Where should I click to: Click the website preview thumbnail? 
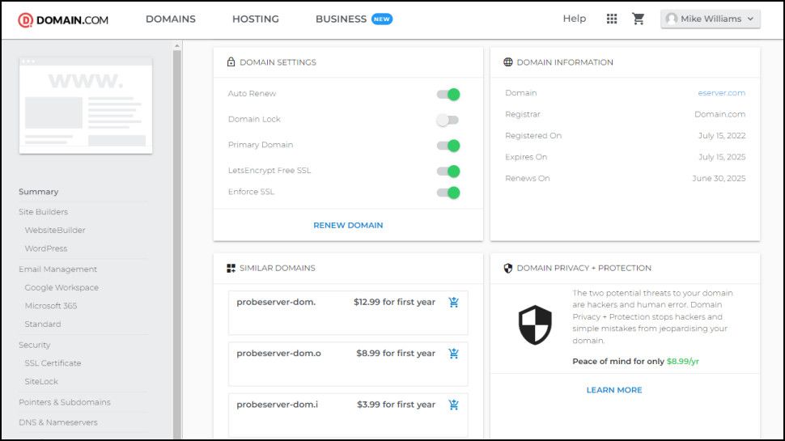click(x=86, y=106)
